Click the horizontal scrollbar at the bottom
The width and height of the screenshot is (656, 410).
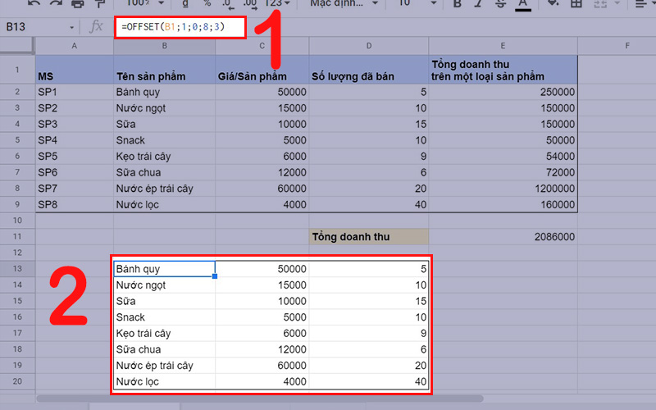tap(260, 399)
